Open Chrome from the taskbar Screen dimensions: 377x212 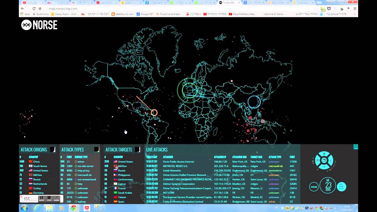[74, 208]
